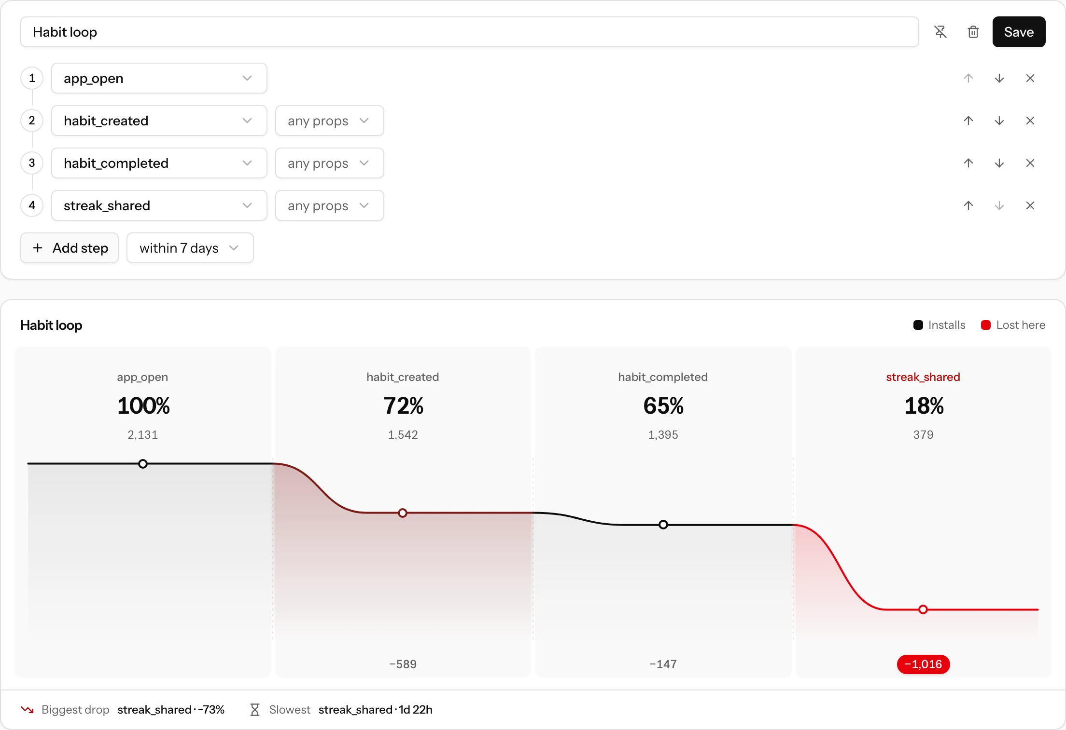Click the streak_shared column heading

tap(923, 377)
